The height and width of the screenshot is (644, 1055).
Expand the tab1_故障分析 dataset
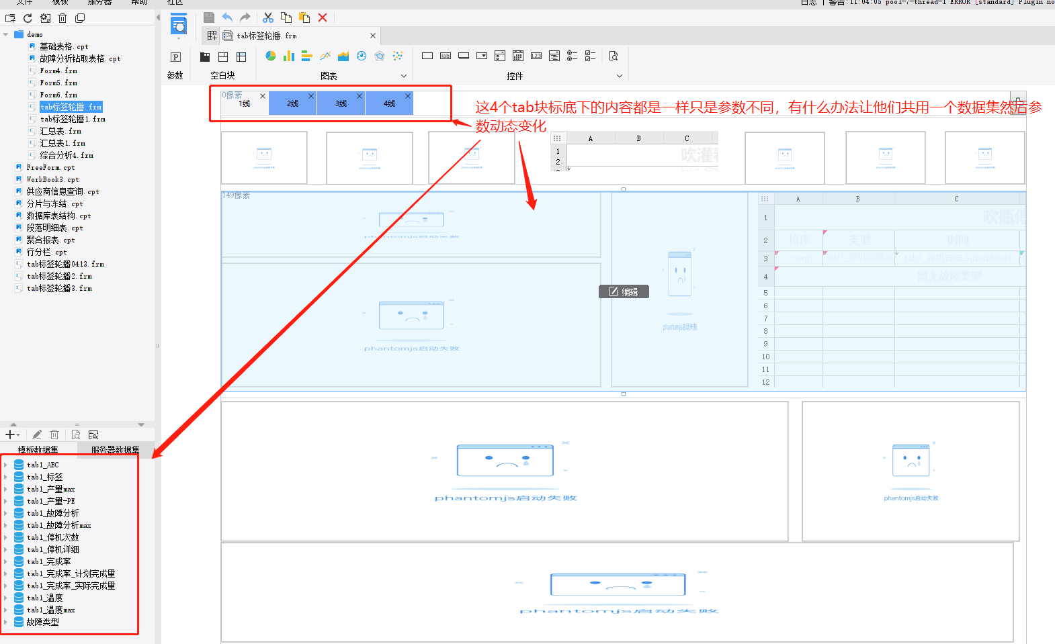(5, 513)
